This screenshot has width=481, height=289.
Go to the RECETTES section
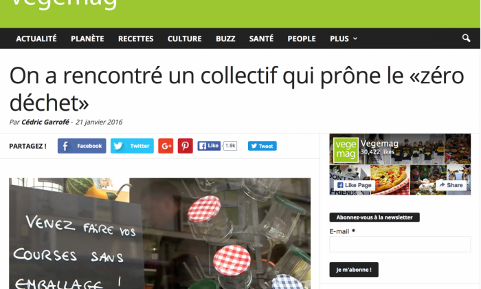tap(136, 39)
